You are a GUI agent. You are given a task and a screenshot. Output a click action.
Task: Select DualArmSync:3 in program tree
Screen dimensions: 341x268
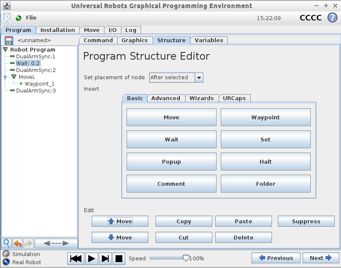tap(36, 90)
